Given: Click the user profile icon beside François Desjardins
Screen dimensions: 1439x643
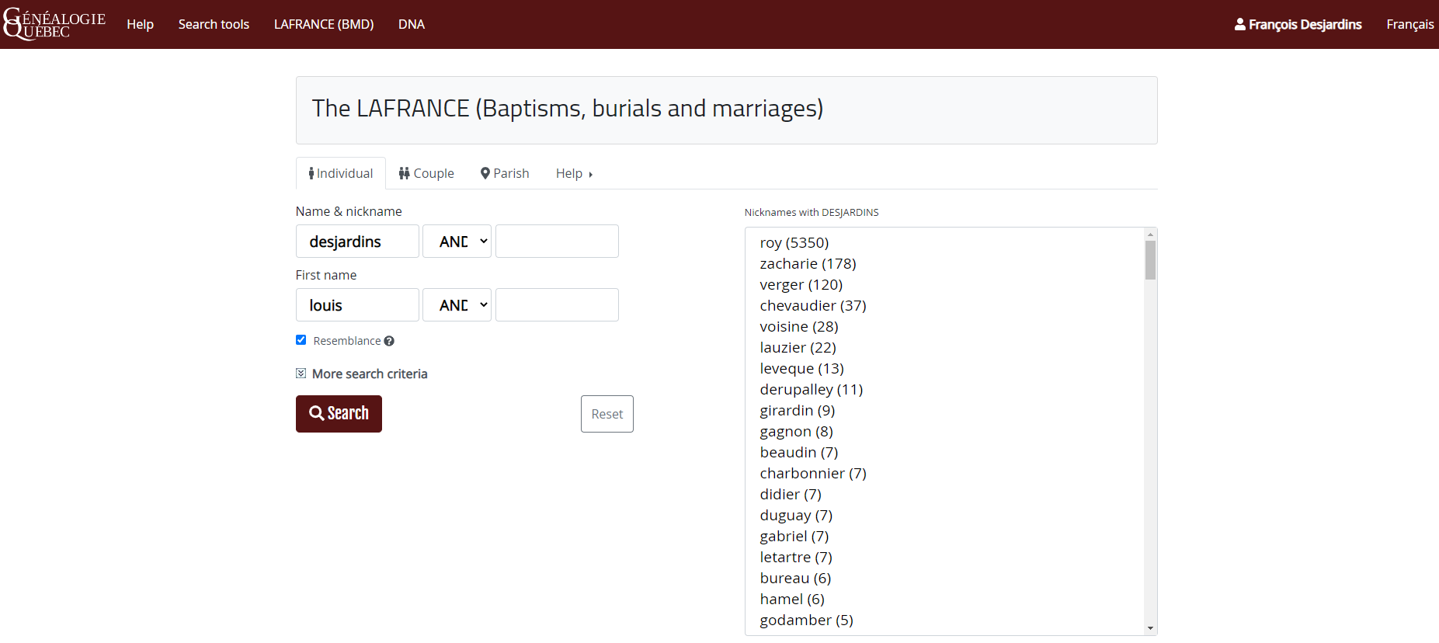Looking at the screenshot, I should (x=1240, y=24).
